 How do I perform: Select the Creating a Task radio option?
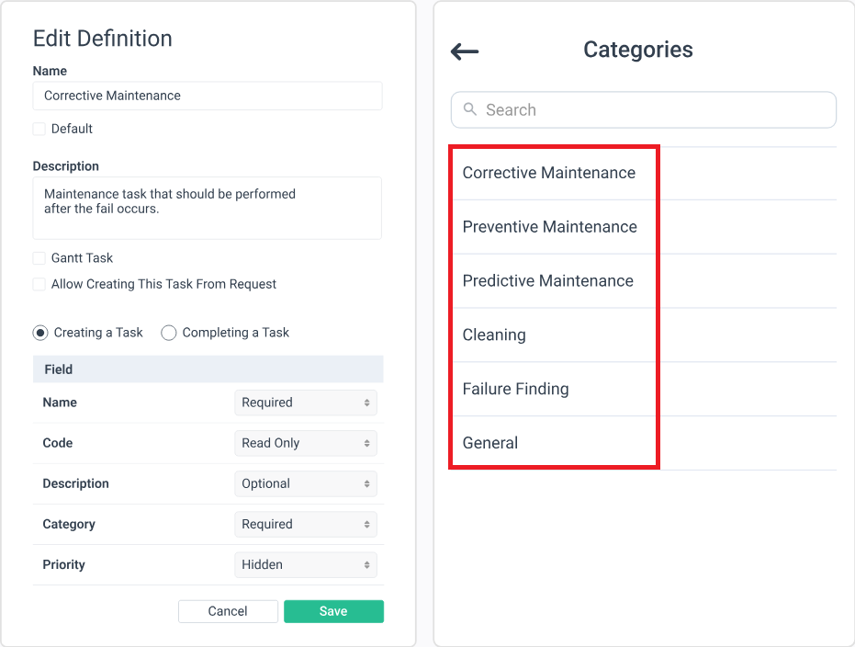[x=40, y=333]
